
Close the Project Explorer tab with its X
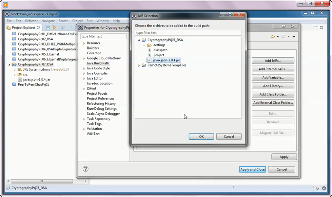(39, 27)
